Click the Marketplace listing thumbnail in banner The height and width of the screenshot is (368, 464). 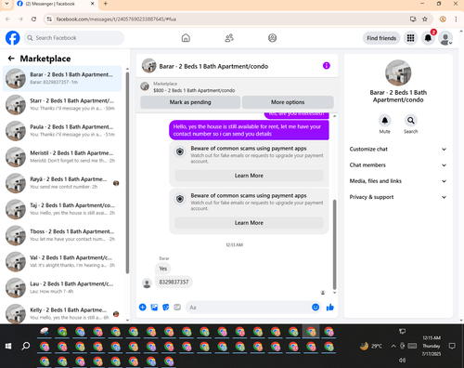tap(145, 86)
